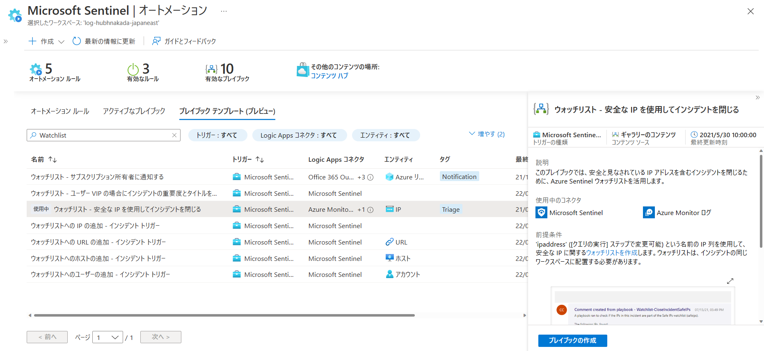Image resolution: width=764 pixels, height=351 pixels.
Task: Open the Logic Apps コネクタ : すべて filter
Action: (x=299, y=135)
